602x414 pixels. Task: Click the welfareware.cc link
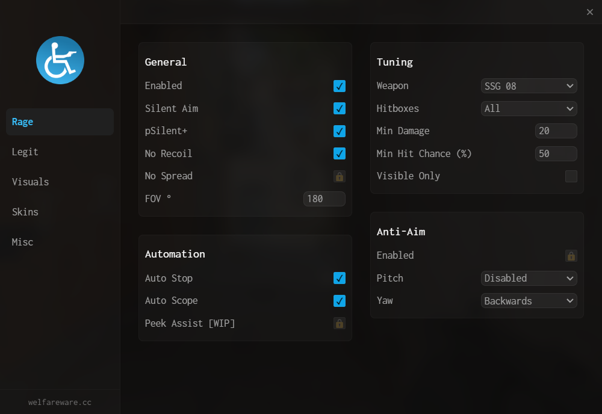(60, 402)
